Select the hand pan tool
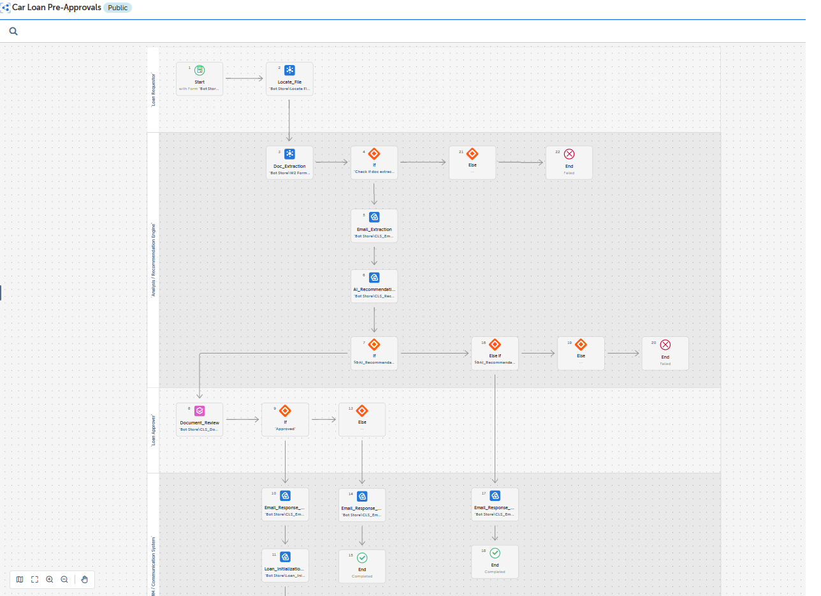Screen dimensions: 821x596 [x=85, y=579]
